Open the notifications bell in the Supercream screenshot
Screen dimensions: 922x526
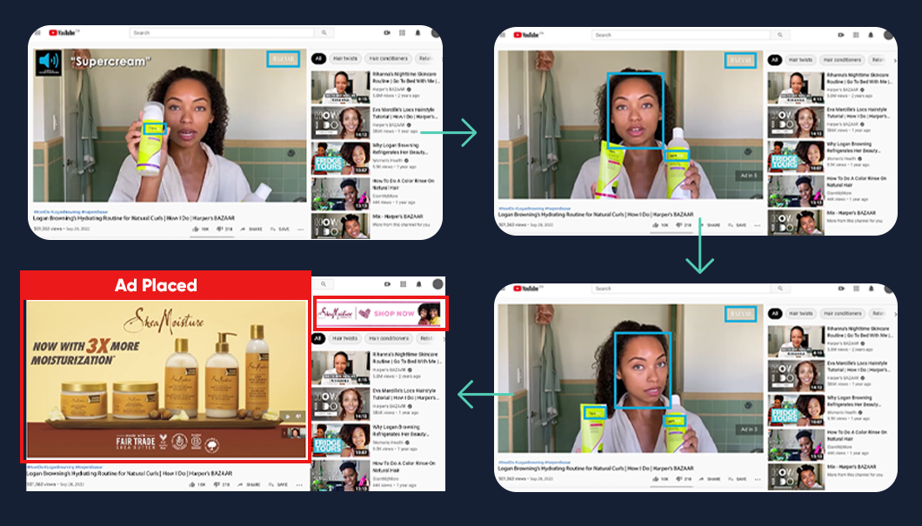(x=418, y=33)
